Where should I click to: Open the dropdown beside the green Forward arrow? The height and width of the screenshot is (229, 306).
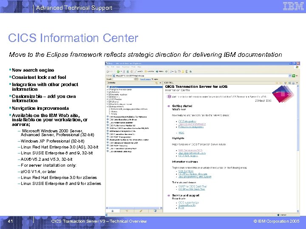click(121, 72)
